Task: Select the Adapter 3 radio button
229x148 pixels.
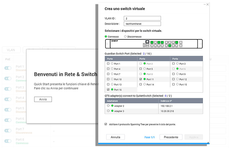Action: pos(108,111)
